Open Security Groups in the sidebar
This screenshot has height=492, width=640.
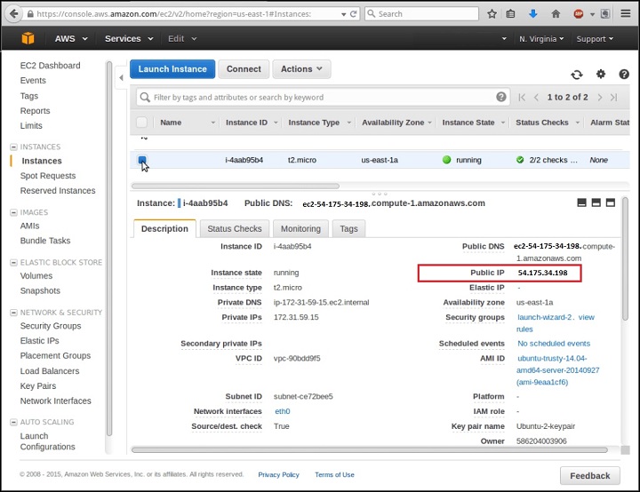pos(51,326)
